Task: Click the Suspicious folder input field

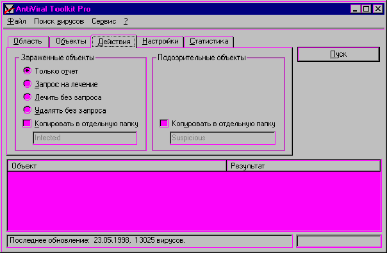Action: (222, 138)
